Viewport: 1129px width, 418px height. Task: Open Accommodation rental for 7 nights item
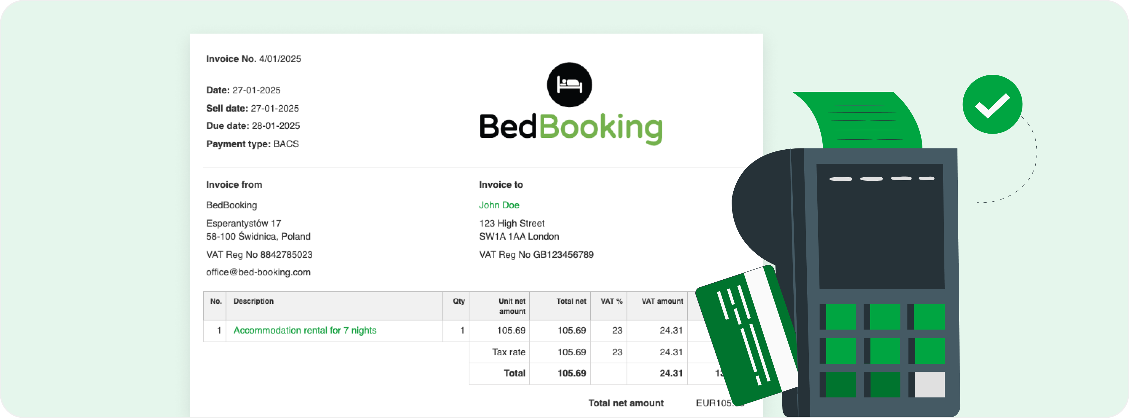click(305, 330)
